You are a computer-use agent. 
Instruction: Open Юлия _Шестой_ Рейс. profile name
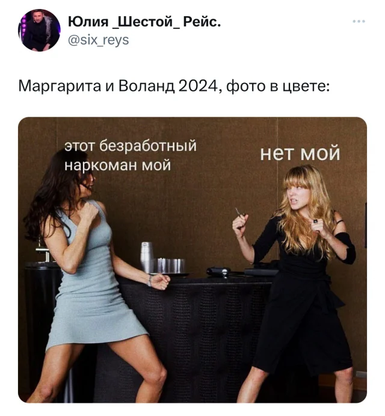pos(144,22)
